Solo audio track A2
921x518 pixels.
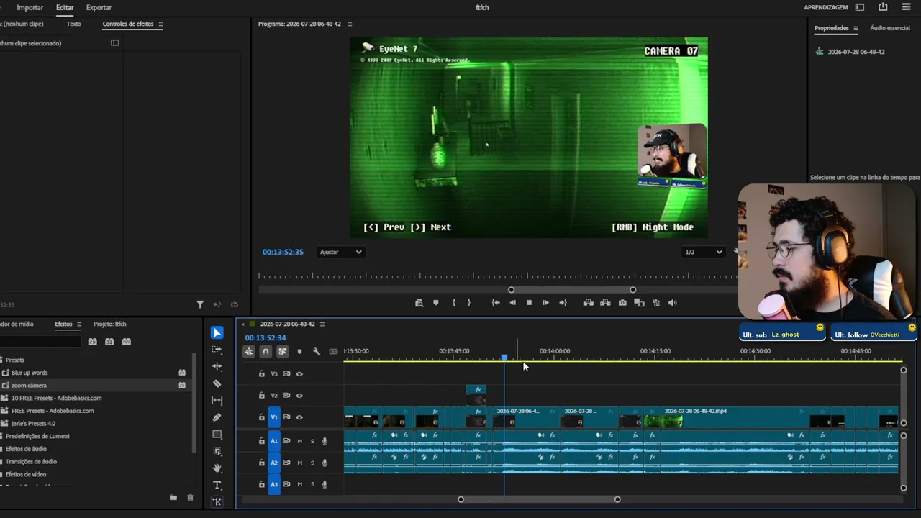pos(312,463)
